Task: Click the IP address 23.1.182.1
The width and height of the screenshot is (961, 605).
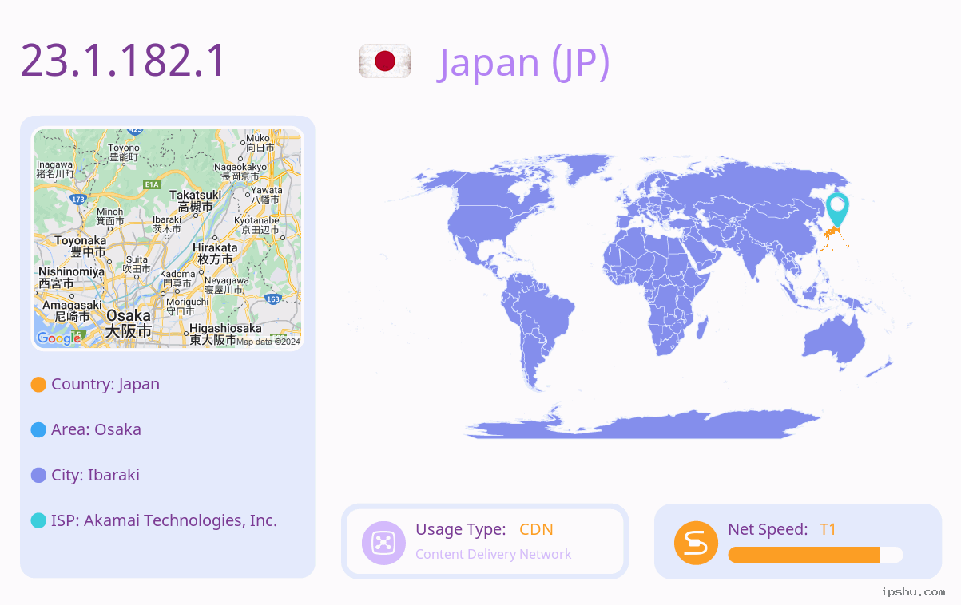Action: point(124,61)
